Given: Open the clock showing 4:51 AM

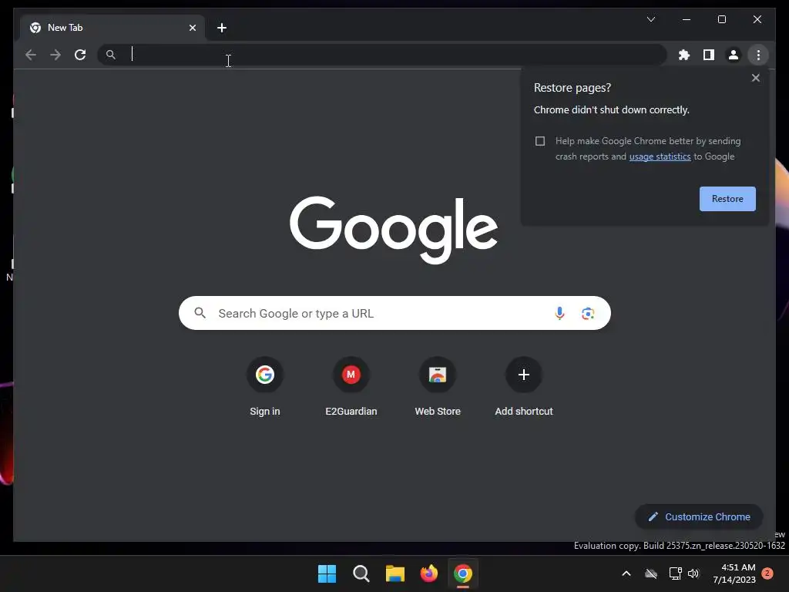Looking at the screenshot, I should pyautogui.click(x=734, y=573).
